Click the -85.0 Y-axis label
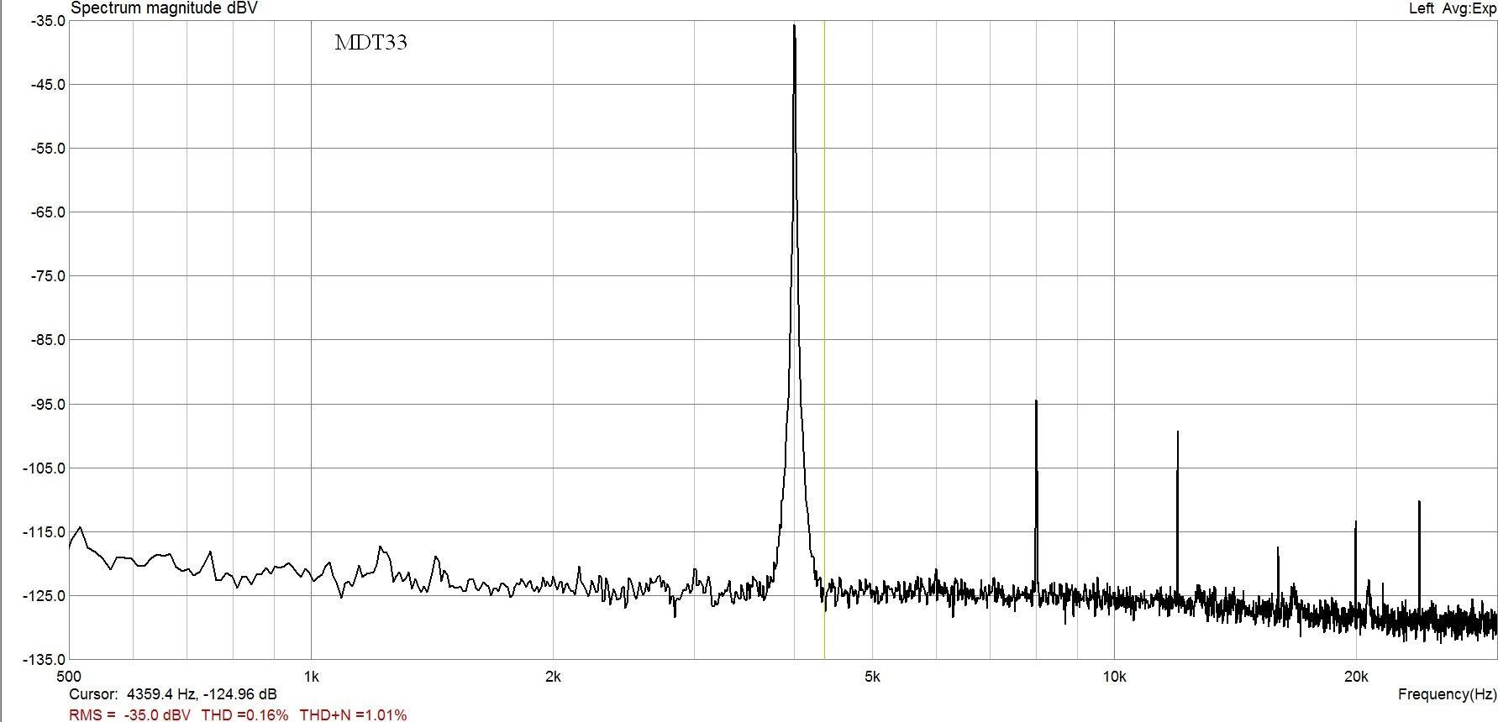 tap(47, 340)
